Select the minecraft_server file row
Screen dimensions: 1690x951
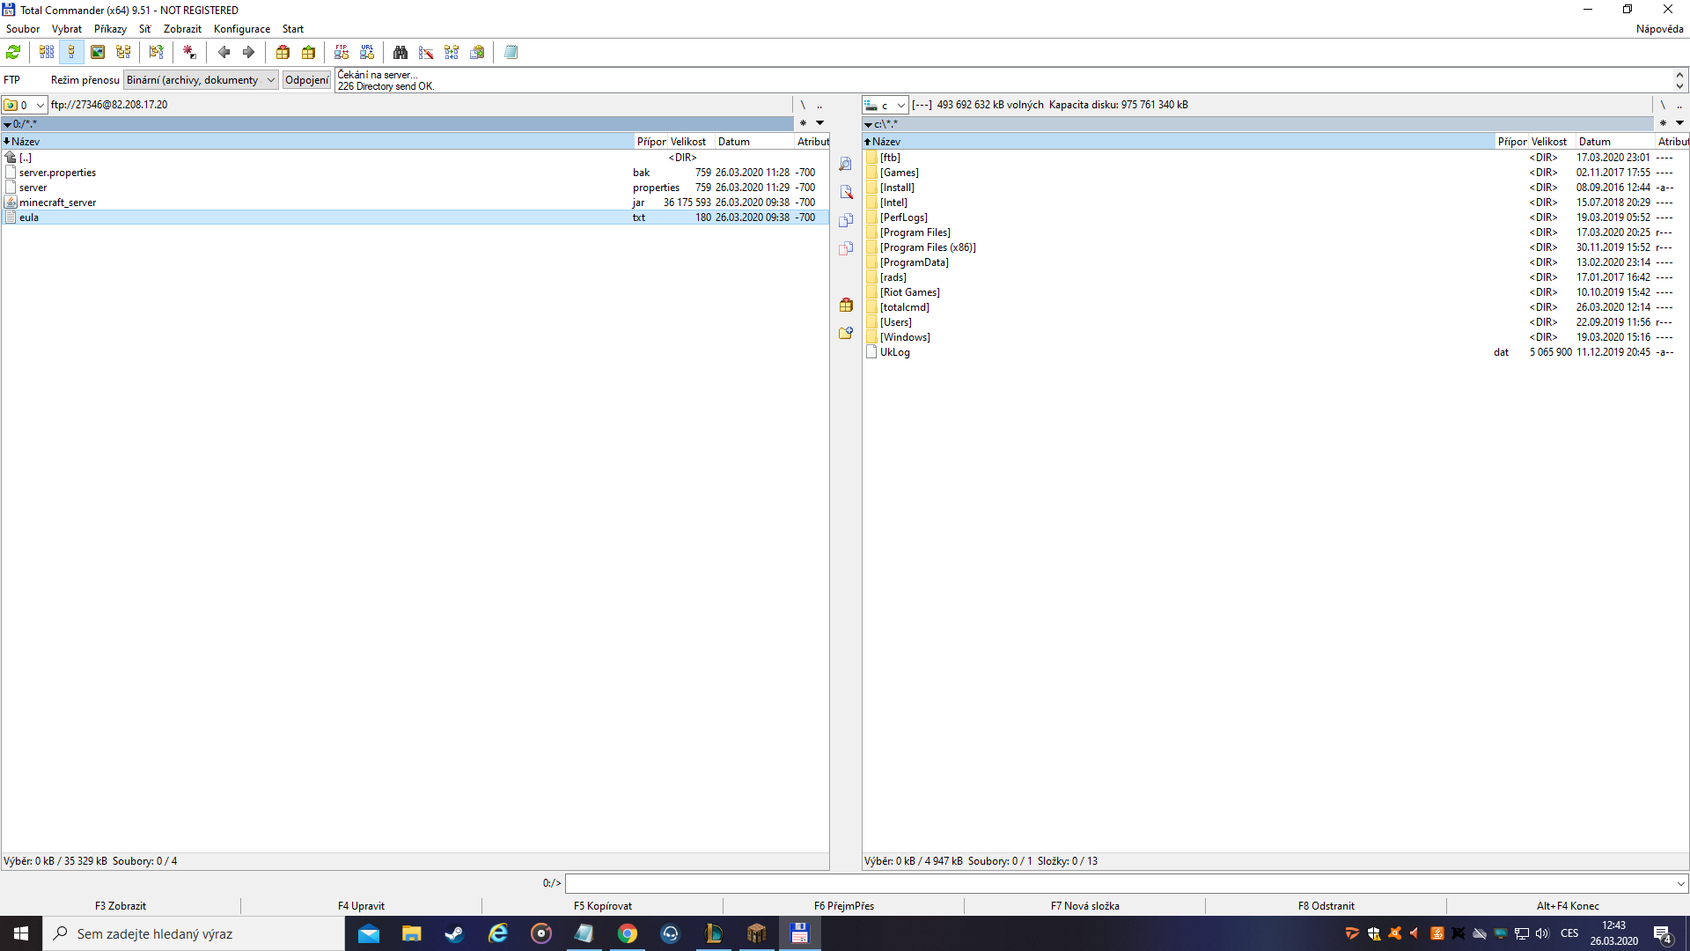point(414,203)
